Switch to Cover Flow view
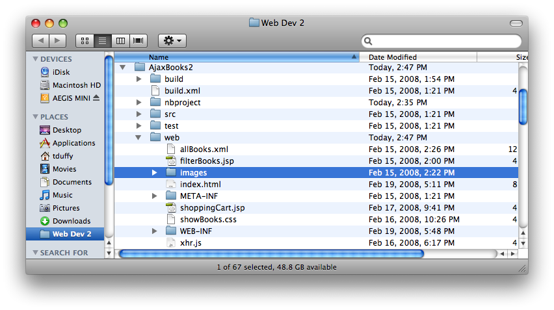 click(x=138, y=41)
